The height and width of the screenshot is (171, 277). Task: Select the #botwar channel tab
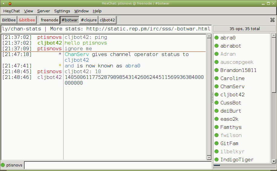click(70, 20)
